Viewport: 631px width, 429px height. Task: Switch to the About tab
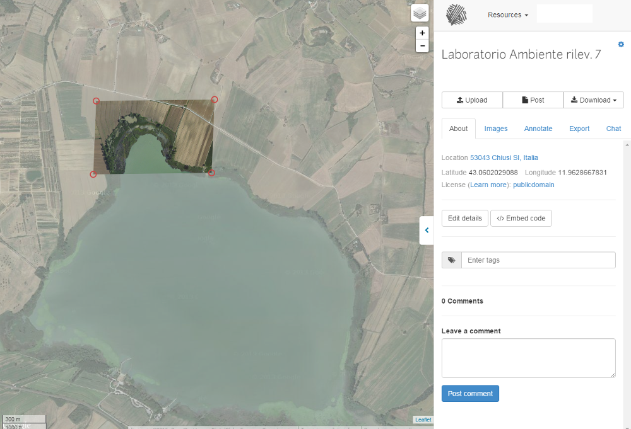[458, 129]
